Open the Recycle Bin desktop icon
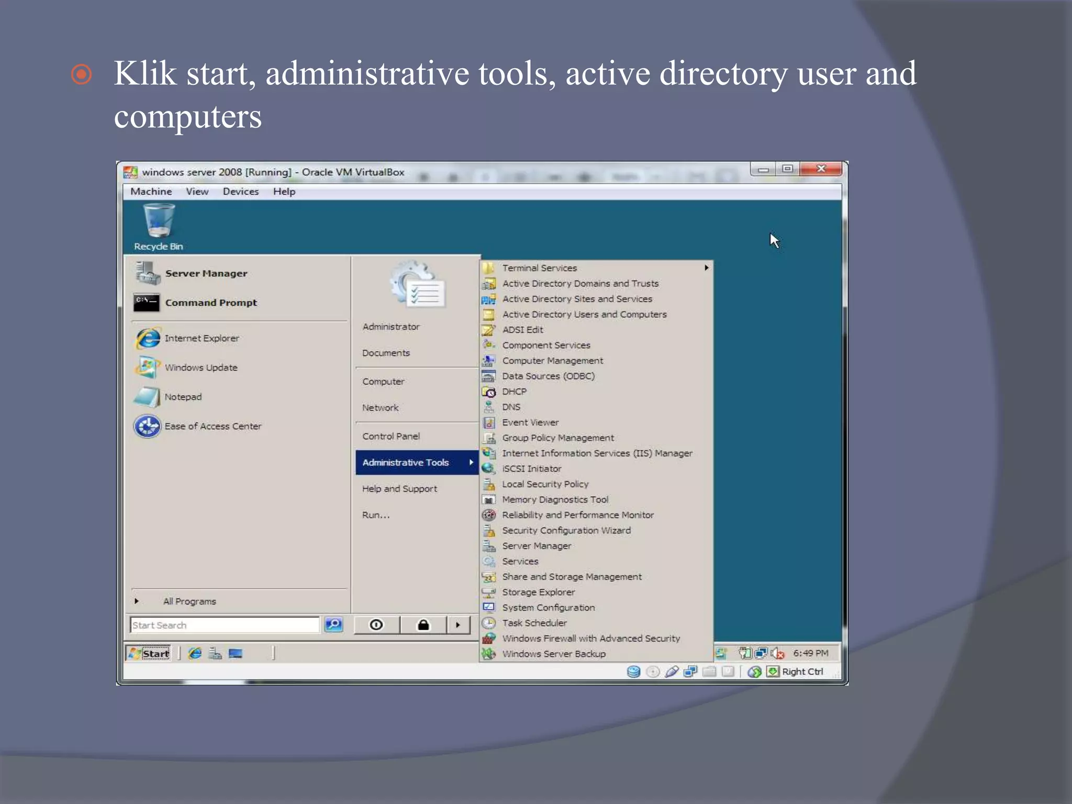The width and height of the screenshot is (1072, 804). pos(158,227)
